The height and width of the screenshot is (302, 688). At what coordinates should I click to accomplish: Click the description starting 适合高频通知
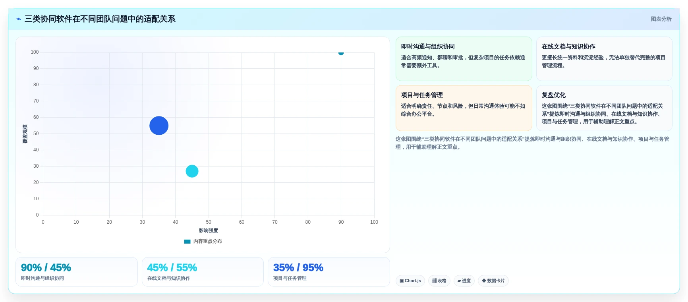coord(463,62)
